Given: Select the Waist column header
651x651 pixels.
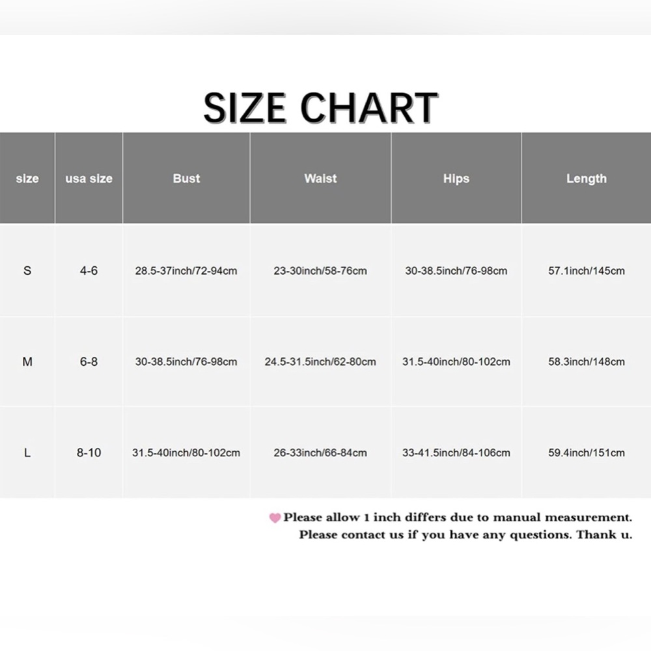Looking at the screenshot, I should pos(320,178).
